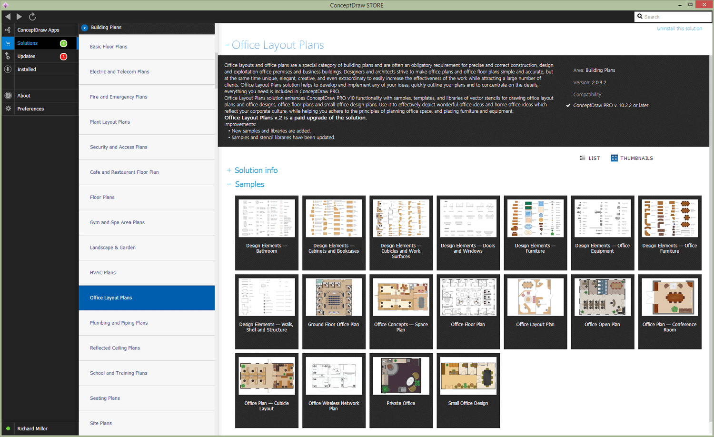
Task: Click the Search input field
Action: point(673,17)
